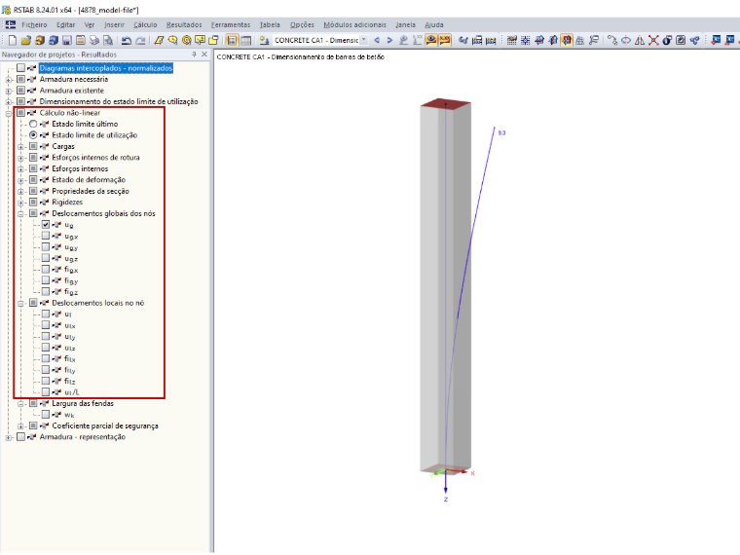Toggle Diagramas intercoplados - normalizados checkbox
This screenshot has height=555, width=740.
tap(20, 68)
